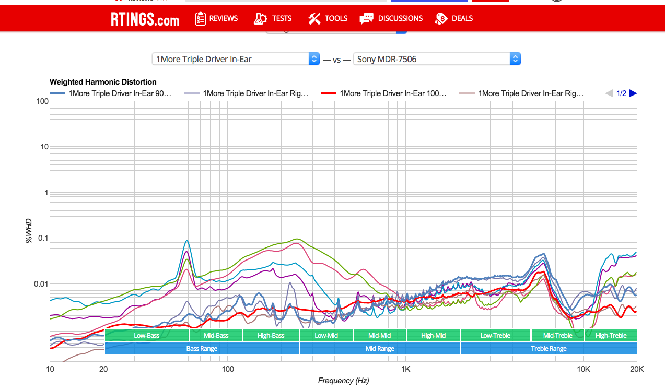Select the Mid-Bass frequency band
This screenshot has height=390, width=665.
[216, 335]
